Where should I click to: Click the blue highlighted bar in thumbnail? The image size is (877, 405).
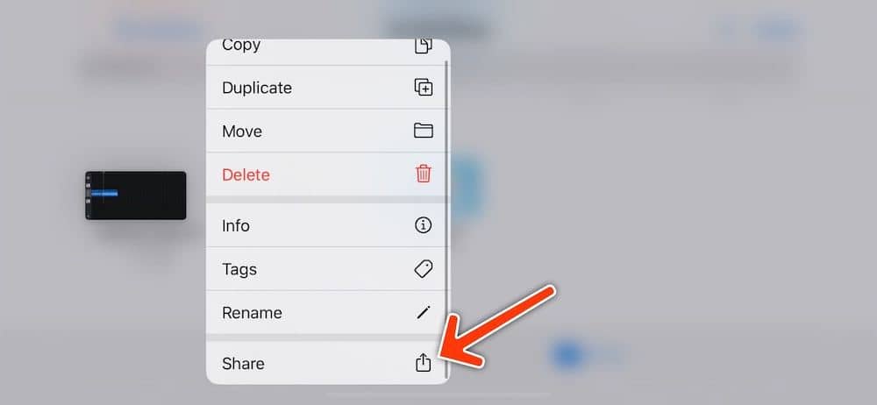coord(104,194)
